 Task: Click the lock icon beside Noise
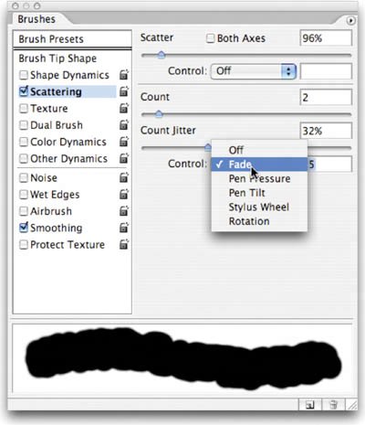[124, 177]
